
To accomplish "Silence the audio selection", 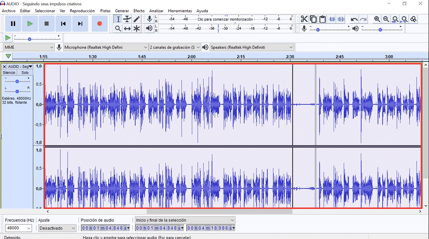I will pyautogui.click(x=341, y=19).
